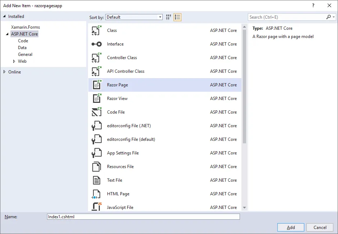The image size is (338, 234).
Task: Open the help question mark button
Action: click(x=313, y=6)
